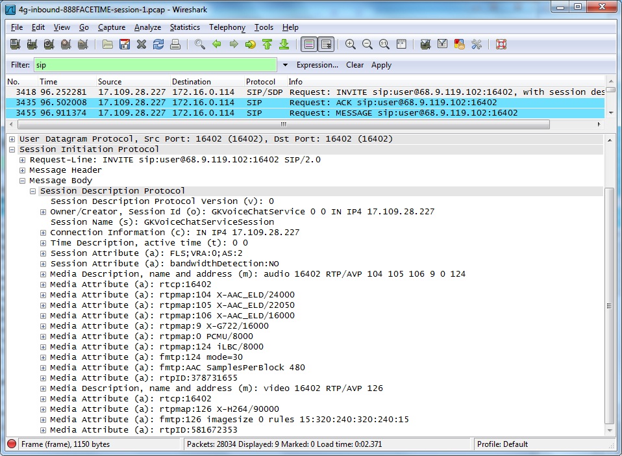Open a capture file folder icon
The height and width of the screenshot is (456, 622).
click(x=108, y=44)
